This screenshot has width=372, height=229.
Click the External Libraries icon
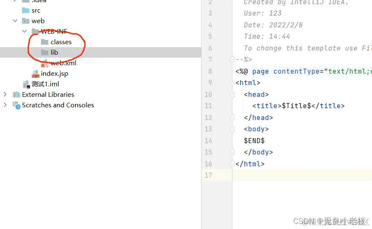(16, 94)
